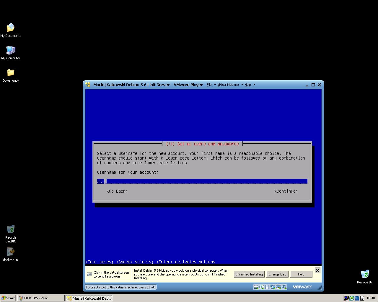Screen dimensions: 378x302
Task: Click the VMware window resize grip
Action: click(320, 287)
